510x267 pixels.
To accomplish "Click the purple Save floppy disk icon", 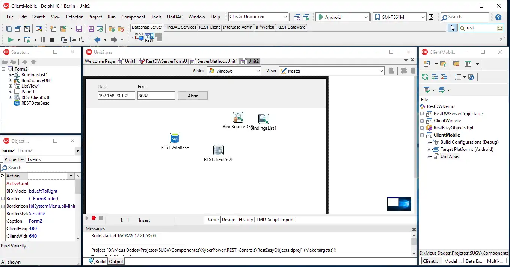I will pyautogui.click(x=79, y=29).
